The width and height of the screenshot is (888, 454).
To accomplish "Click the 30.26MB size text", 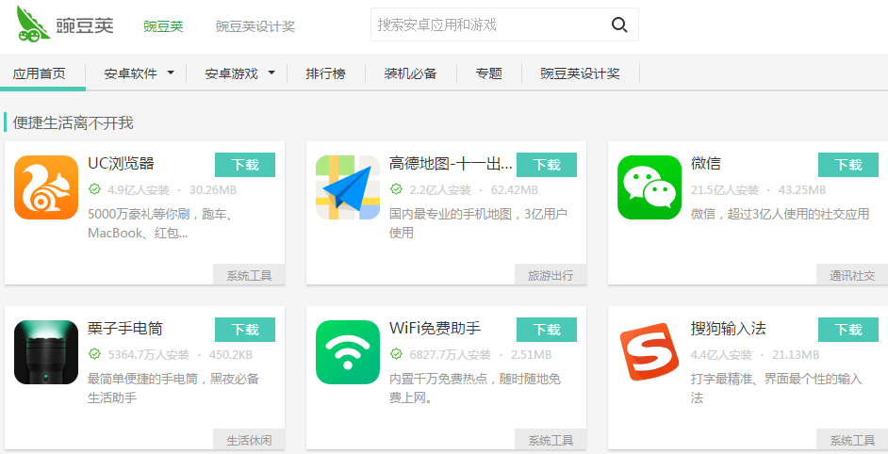I will tap(213, 189).
